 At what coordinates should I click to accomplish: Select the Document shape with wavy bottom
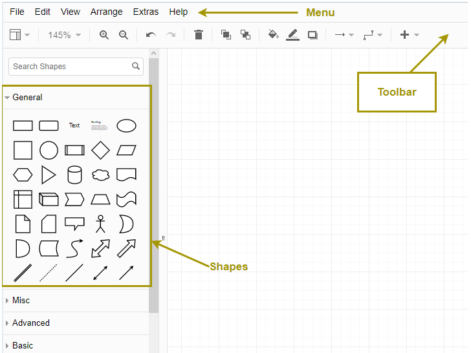click(126, 175)
